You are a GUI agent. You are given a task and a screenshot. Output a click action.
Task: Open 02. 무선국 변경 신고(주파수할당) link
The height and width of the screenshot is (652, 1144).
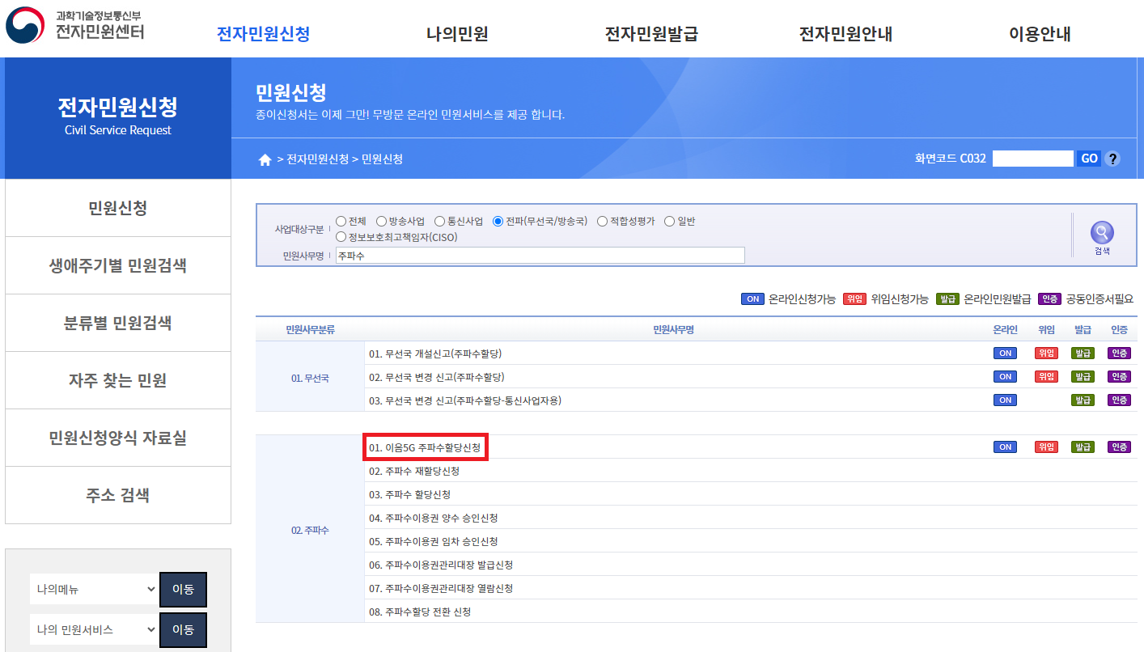pos(436,377)
